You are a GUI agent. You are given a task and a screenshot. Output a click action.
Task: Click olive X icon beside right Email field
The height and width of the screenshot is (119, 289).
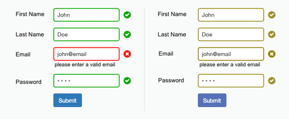[272, 54]
